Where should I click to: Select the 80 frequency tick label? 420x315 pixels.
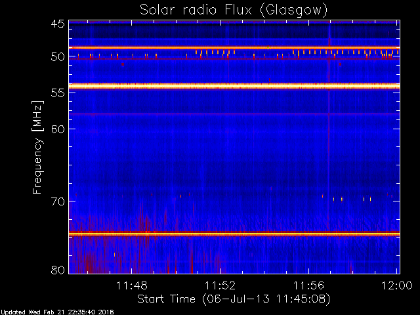[58, 270]
